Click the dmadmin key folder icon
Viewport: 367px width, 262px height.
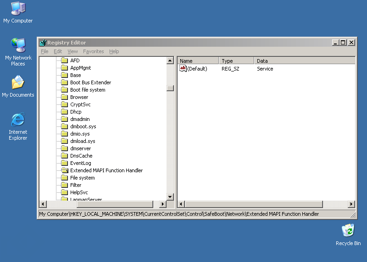click(x=64, y=119)
